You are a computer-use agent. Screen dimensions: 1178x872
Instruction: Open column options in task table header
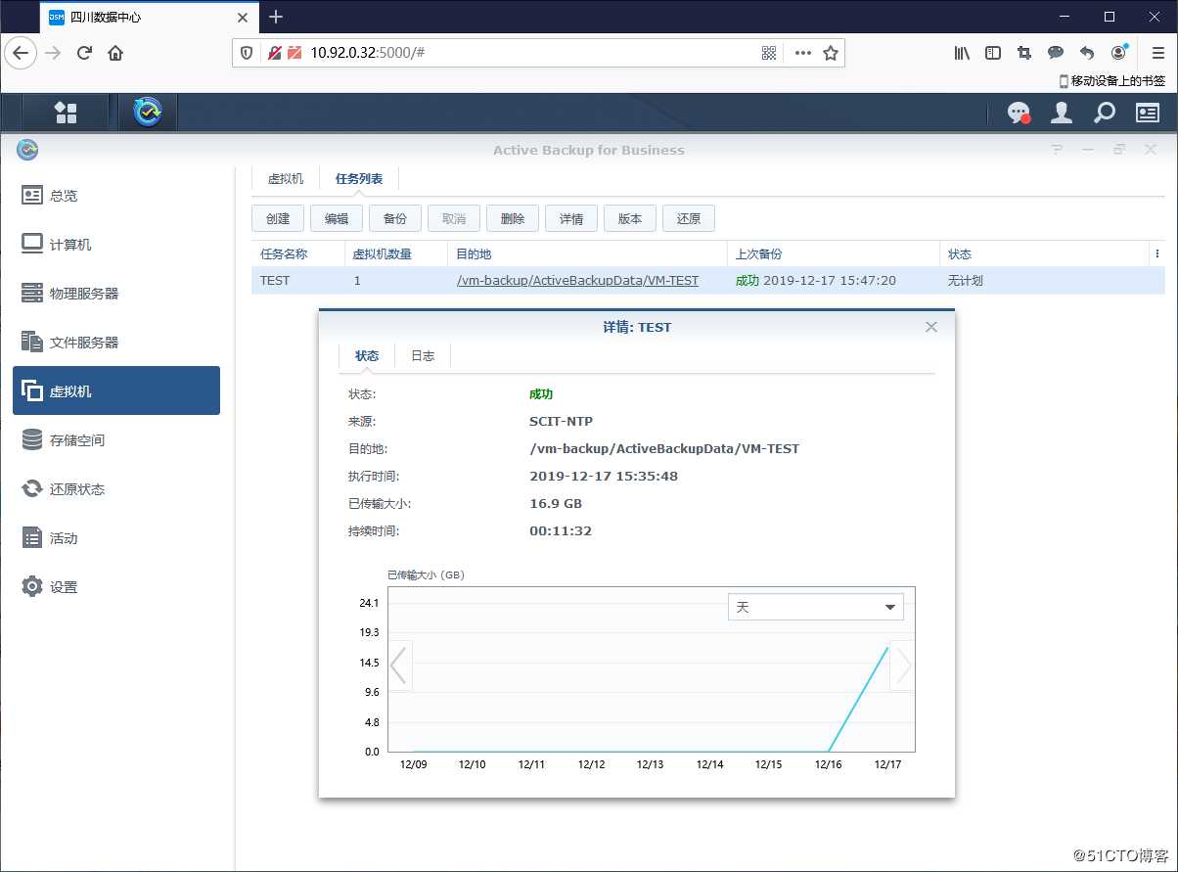point(1157,253)
